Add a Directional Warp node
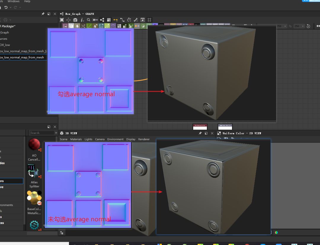This screenshot has width=320, height=245. (101, 26)
